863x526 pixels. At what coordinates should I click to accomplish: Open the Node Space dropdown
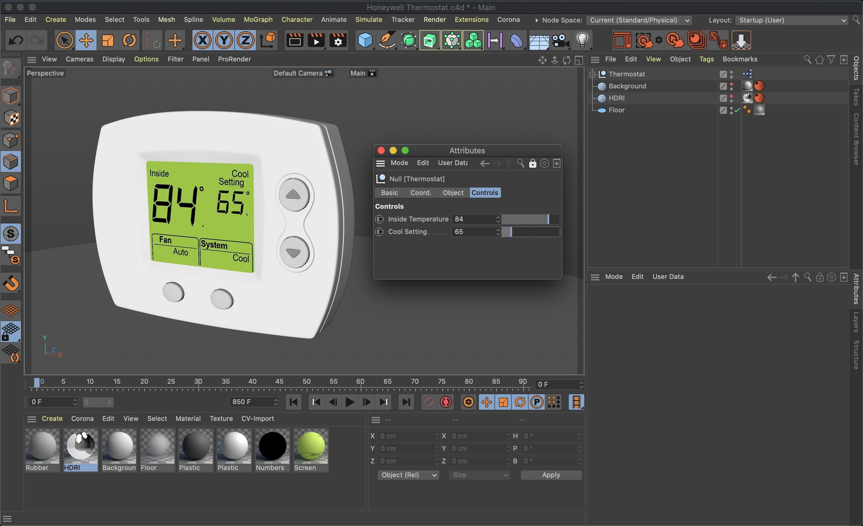(639, 20)
